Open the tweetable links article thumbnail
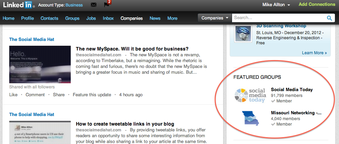Viewport: 339px width, 144px height. [40, 132]
